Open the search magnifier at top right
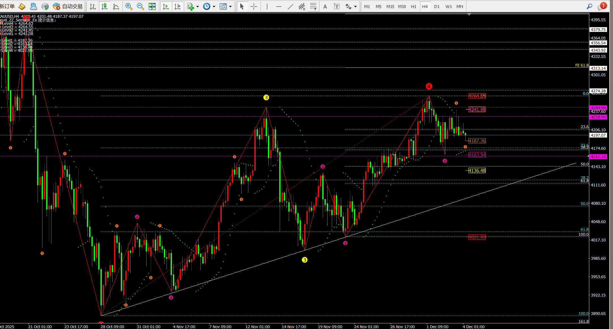The image size is (613, 329). (x=589, y=6)
